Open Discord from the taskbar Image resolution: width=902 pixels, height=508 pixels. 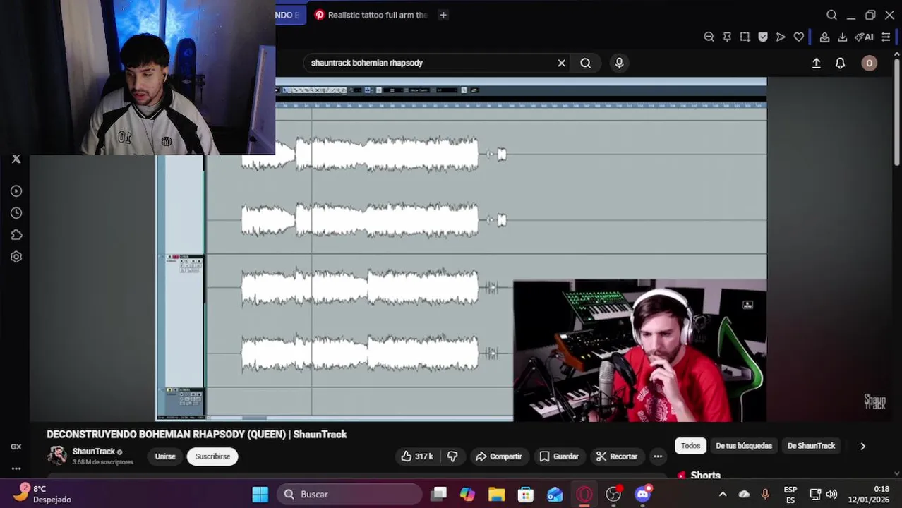(643, 494)
